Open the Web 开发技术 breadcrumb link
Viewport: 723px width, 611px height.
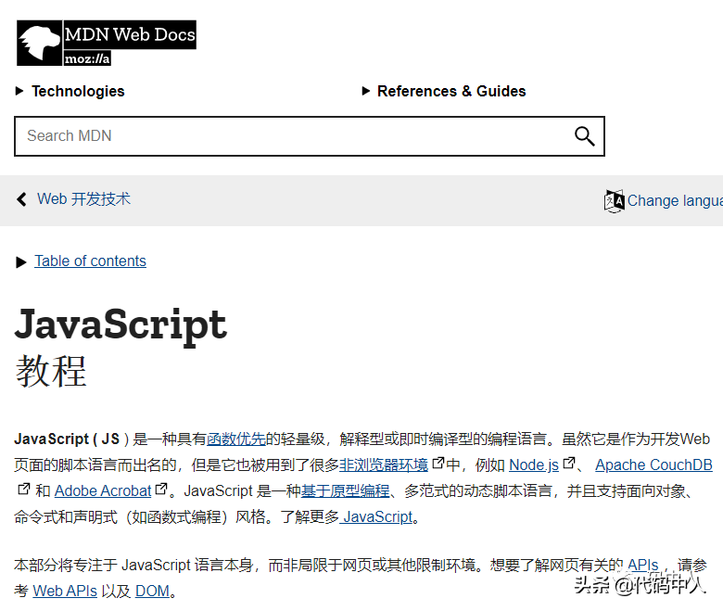84,199
